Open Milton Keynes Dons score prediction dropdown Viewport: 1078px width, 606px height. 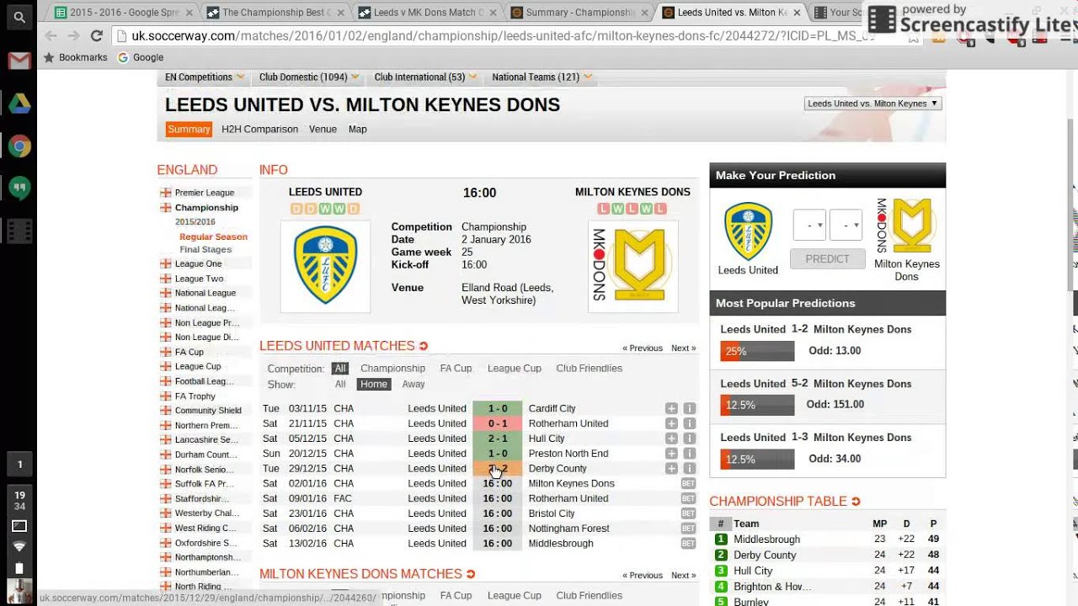[846, 225]
